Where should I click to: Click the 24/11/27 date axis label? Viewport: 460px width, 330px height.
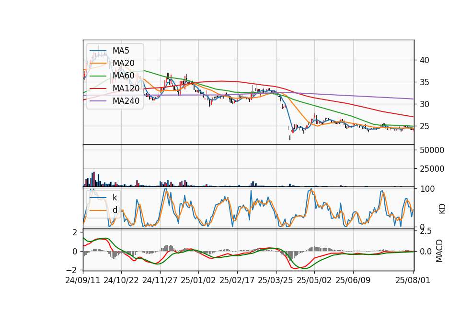pyautogui.click(x=160, y=281)
